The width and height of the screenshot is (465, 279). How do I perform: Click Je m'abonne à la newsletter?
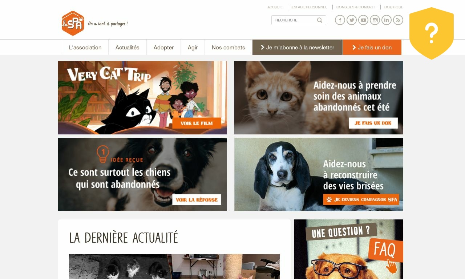(x=298, y=47)
